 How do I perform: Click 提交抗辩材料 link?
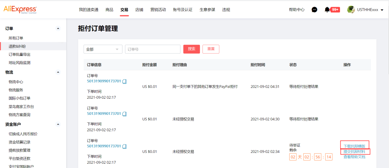354,151
